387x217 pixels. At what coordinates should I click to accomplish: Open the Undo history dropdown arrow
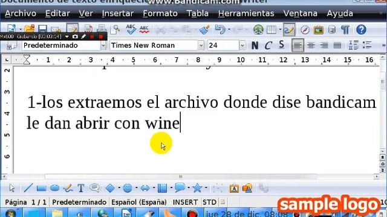click(x=229, y=30)
